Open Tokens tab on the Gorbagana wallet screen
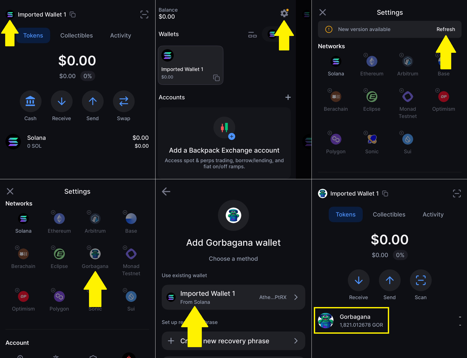Image resolution: width=467 pixels, height=358 pixels. (346, 214)
